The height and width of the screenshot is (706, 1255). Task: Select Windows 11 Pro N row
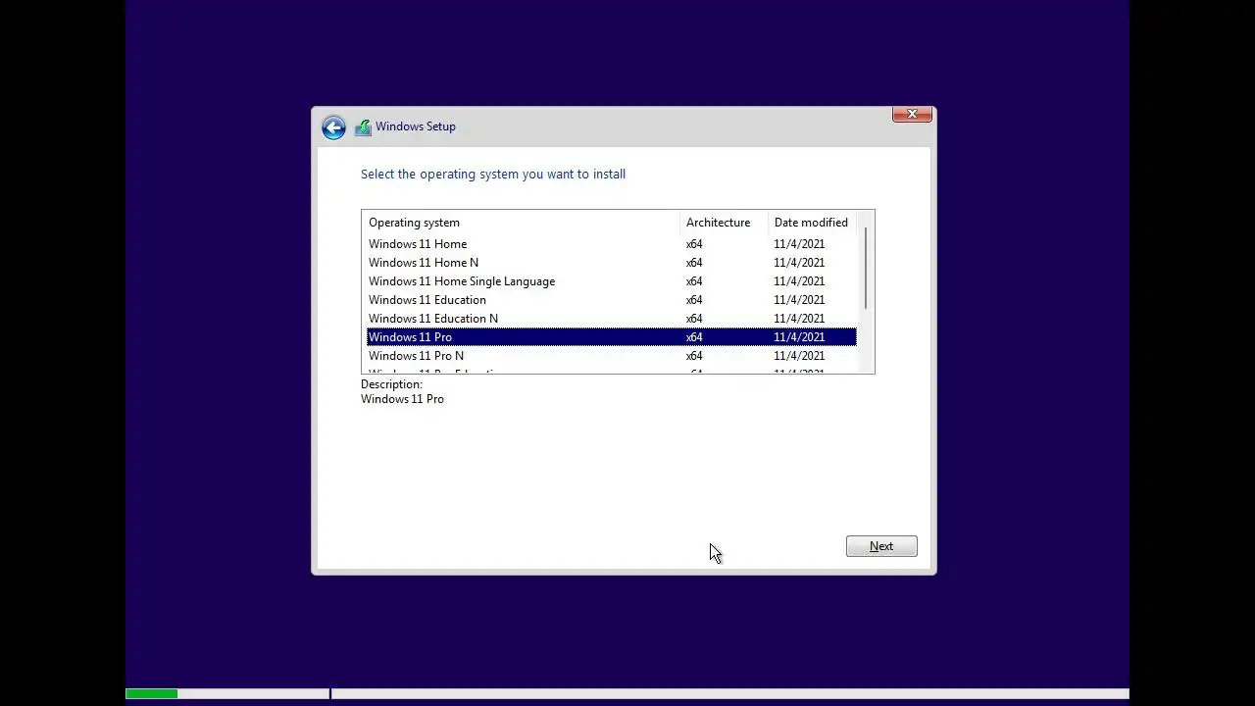612,356
